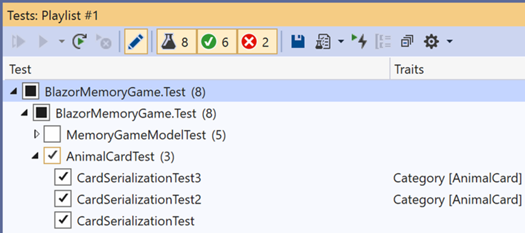The width and height of the screenshot is (525, 233).
Task: Filter by failed tests count 2
Action: click(257, 41)
